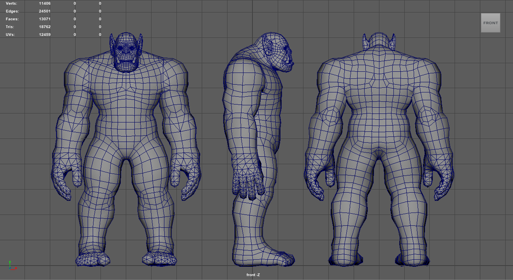Select the hand of the side-profile ogre model
The height and width of the screenshot is (280, 513).
click(247, 179)
